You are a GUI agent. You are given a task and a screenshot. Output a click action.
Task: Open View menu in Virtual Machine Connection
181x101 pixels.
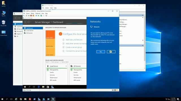tap(43, 13)
